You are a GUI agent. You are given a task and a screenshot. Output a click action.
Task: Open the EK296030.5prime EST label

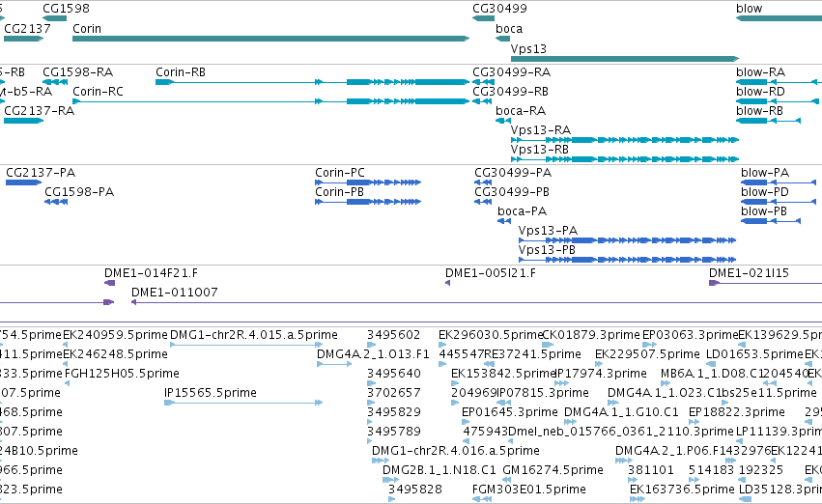click(490, 335)
